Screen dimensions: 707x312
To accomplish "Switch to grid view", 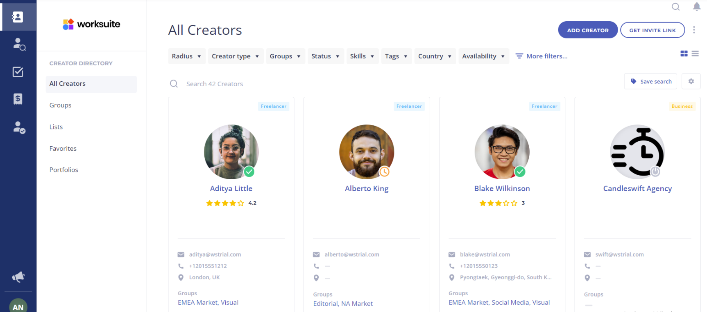I will click(x=684, y=53).
